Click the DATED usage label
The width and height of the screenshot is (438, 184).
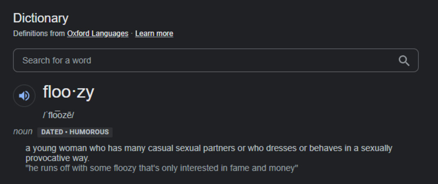click(x=52, y=132)
